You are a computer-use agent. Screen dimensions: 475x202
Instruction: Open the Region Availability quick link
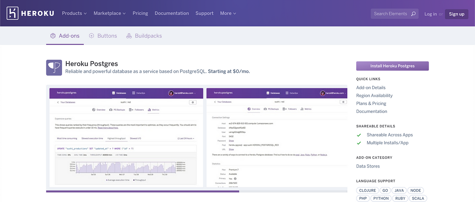[374, 95]
